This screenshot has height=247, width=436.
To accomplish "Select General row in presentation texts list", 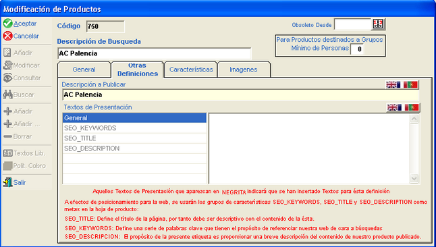I will [134, 118].
